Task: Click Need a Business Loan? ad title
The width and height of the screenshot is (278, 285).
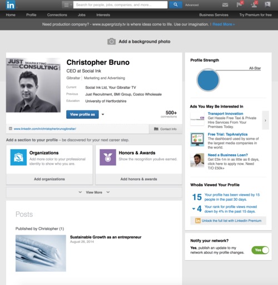Action: (x=228, y=155)
